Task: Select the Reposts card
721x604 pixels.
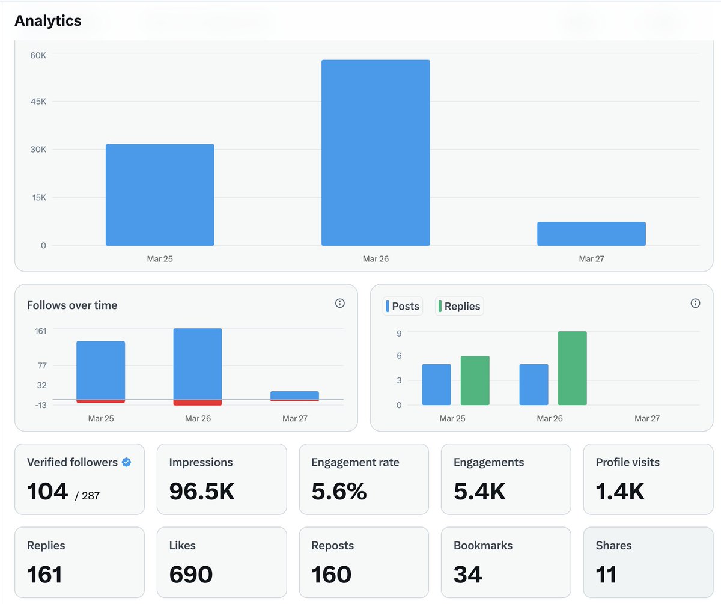Action: (364, 562)
